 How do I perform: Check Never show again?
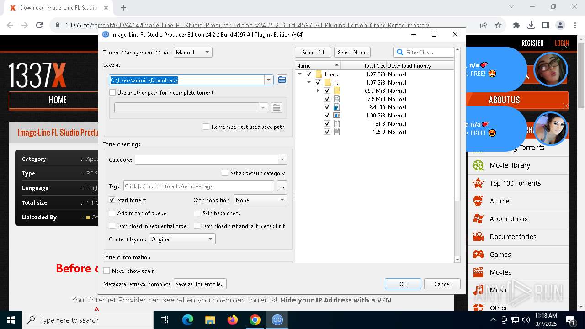click(106, 271)
